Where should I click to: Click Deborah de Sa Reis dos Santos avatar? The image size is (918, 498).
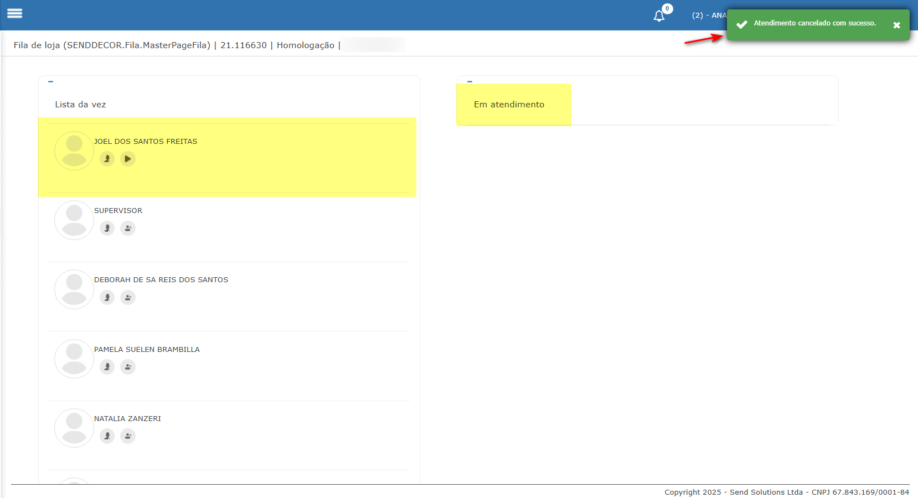[x=74, y=289]
